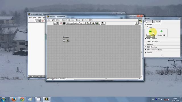Click Select a Control... entry
182x102 pixels.
[153, 41]
